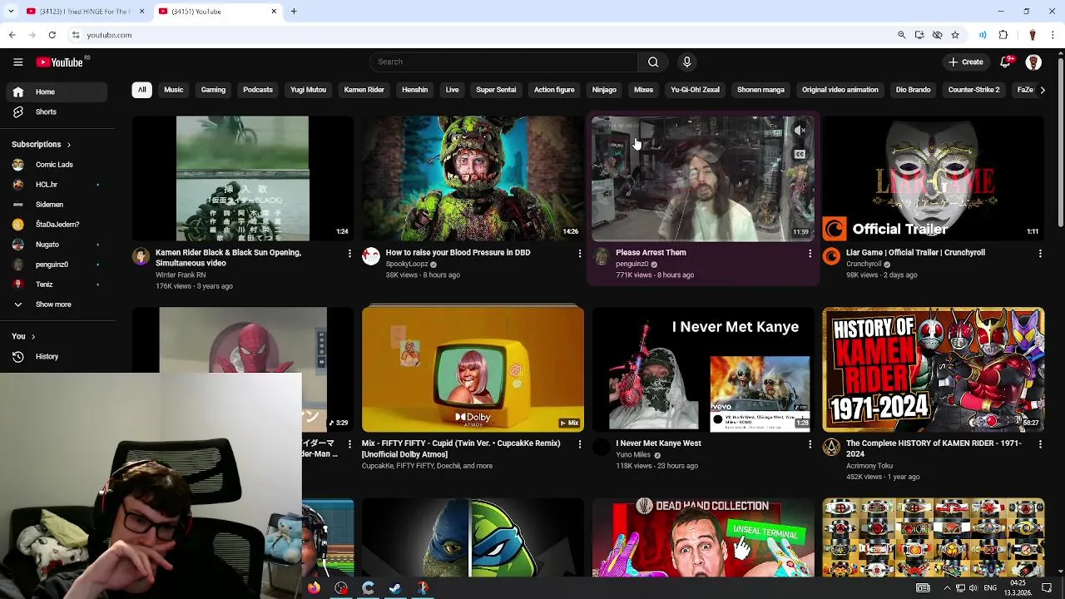Image resolution: width=1065 pixels, height=599 pixels.
Task: Bookmark this page with the star icon
Action: [955, 35]
